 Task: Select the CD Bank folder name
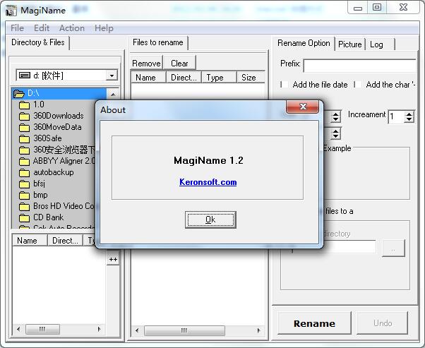click(x=48, y=217)
